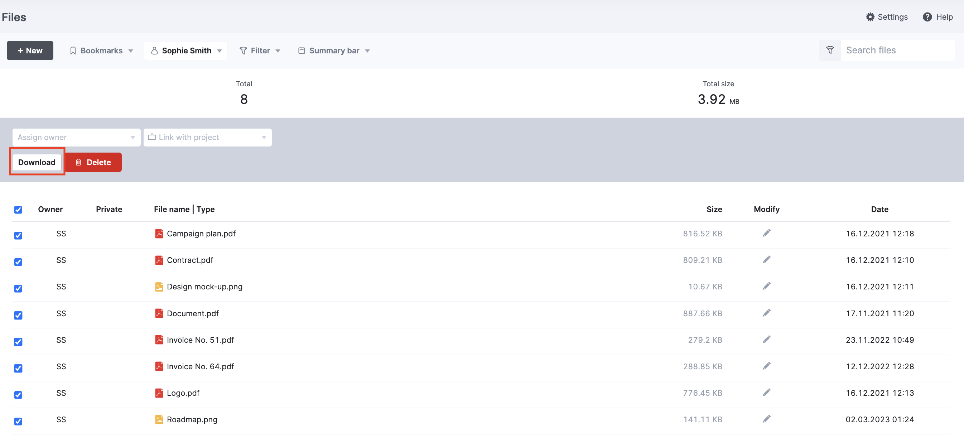Click the edit pencil for Document.pdf
The height and width of the screenshot is (447, 964).
point(766,313)
